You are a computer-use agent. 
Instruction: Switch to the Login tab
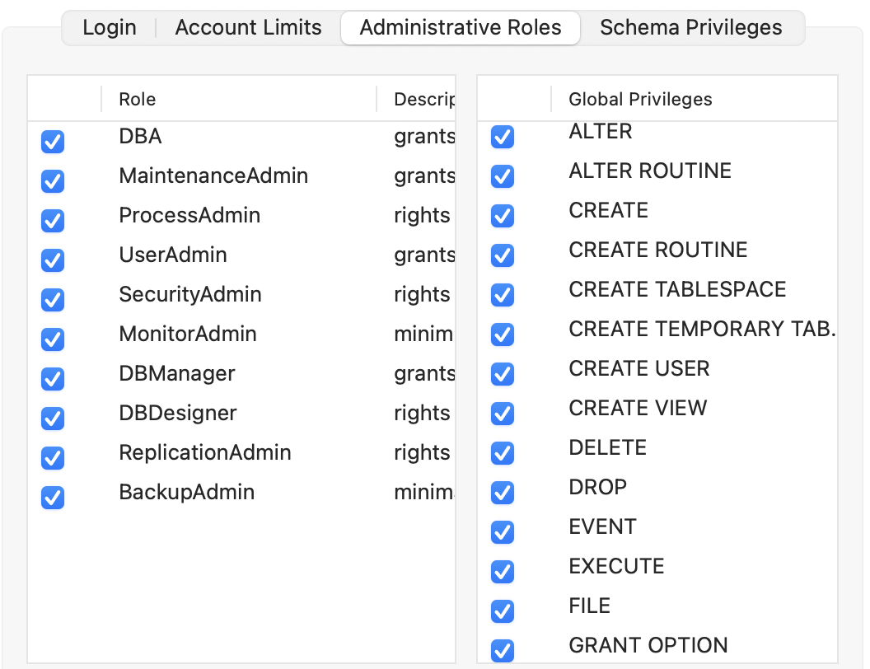[110, 27]
